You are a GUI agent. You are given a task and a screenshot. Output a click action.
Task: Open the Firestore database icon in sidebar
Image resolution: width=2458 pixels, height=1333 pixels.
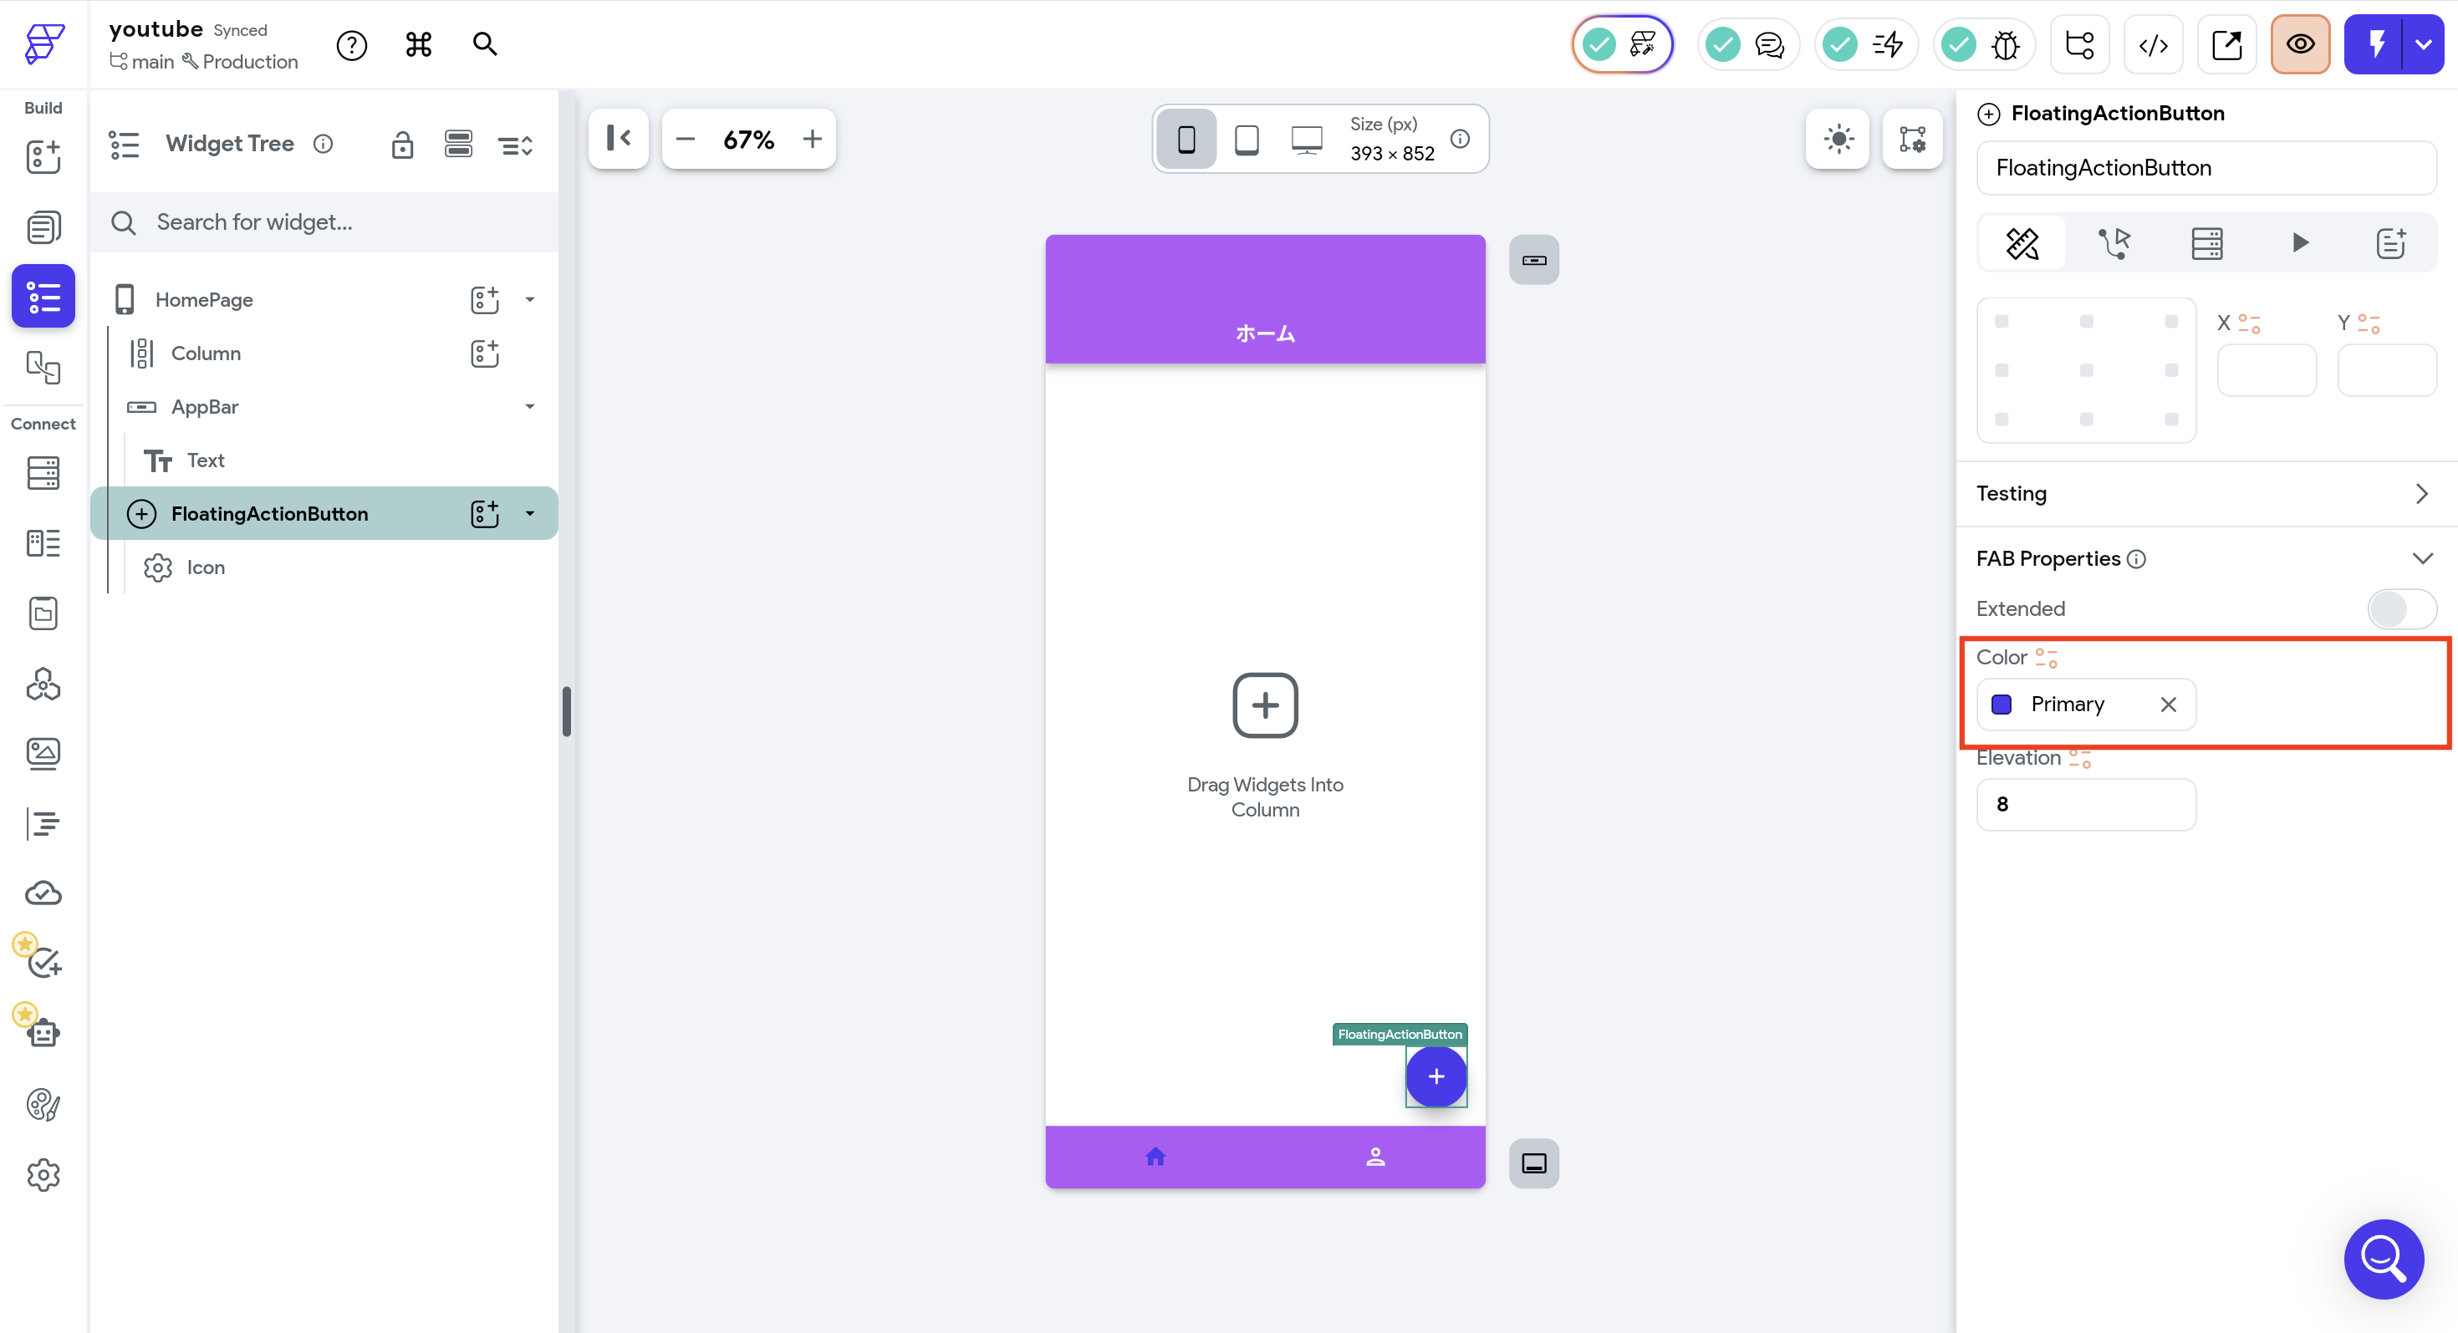(x=43, y=473)
